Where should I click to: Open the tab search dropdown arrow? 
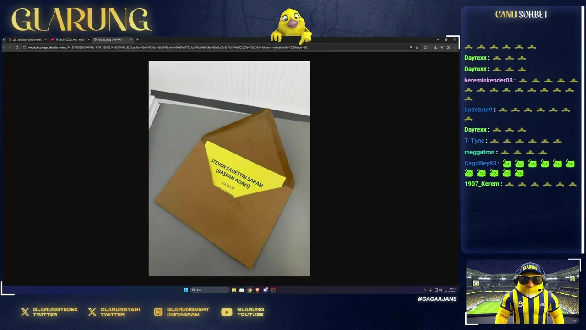pos(4,40)
